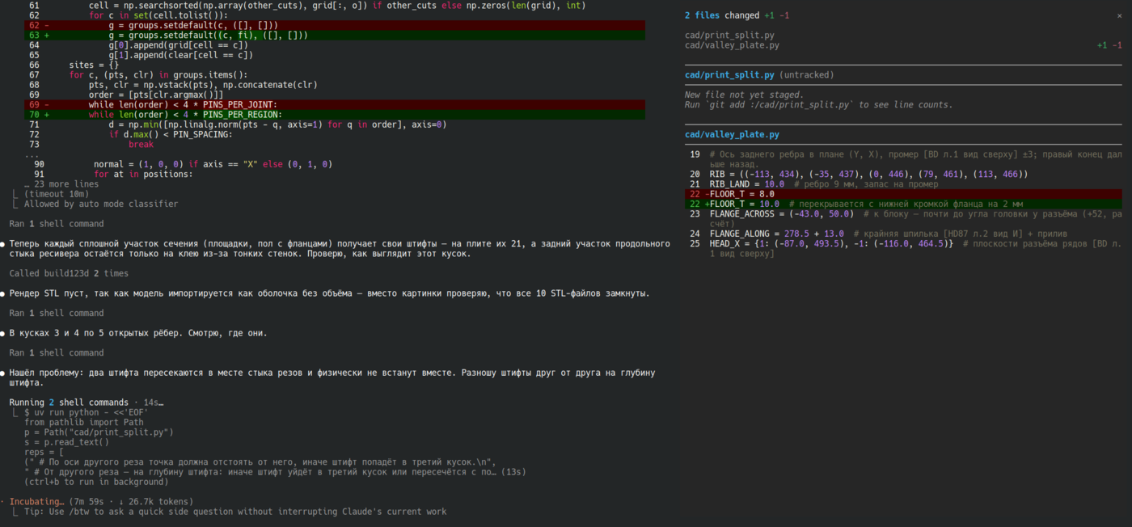Expand the "… 23 more lines" collapsed output
Screen dimensions: 1132x527
click(61, 184)
